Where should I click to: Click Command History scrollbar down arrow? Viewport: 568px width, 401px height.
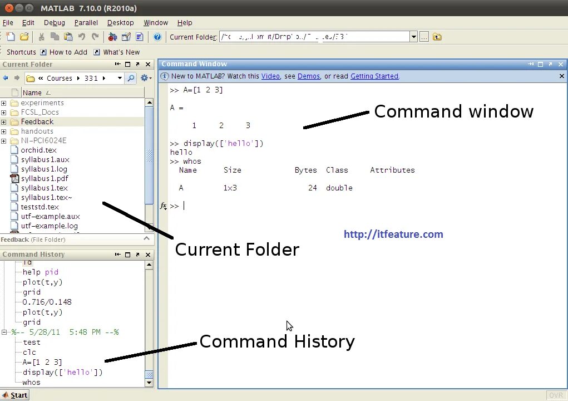149,383
